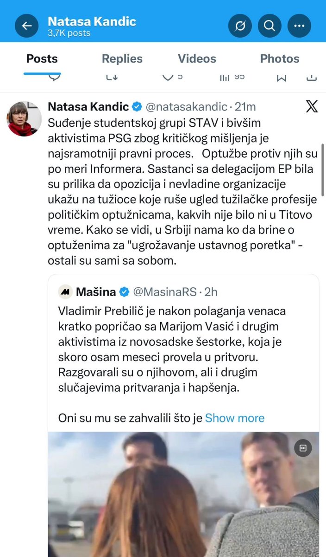Open the Photos tab
The height and width of the screenshot is (557, 326).
tap(280, 59)
